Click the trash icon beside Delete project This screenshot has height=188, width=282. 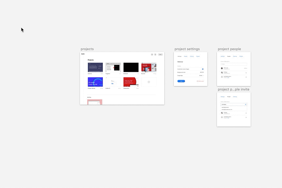(197, 81)
